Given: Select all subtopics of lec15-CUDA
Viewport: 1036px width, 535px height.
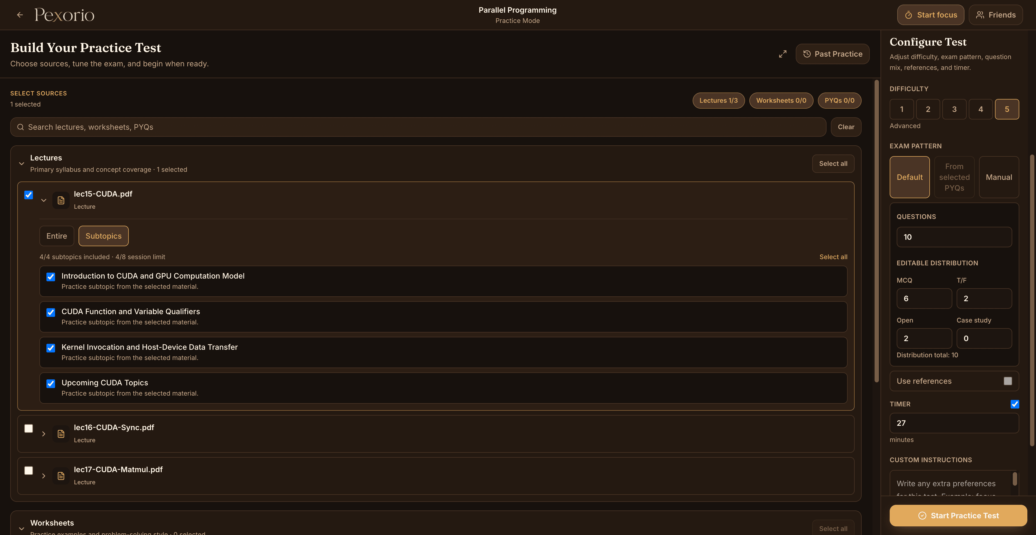Looking at the screenshot, I should 833,257.
